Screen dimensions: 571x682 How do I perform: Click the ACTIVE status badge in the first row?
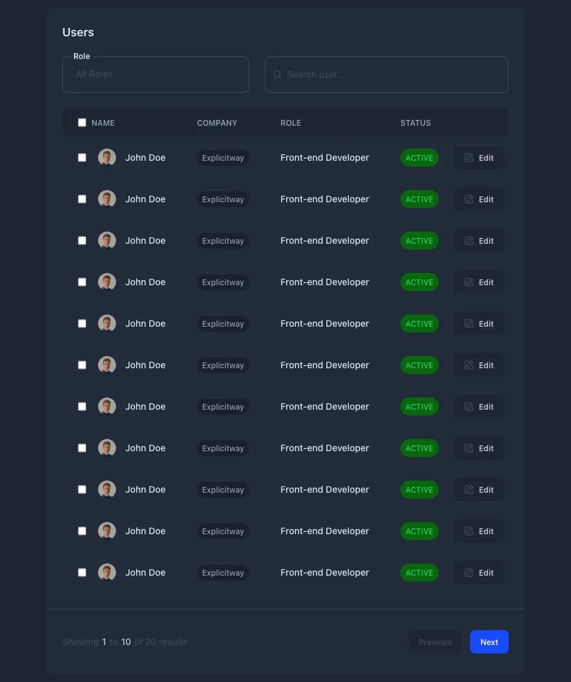(419, 158)
